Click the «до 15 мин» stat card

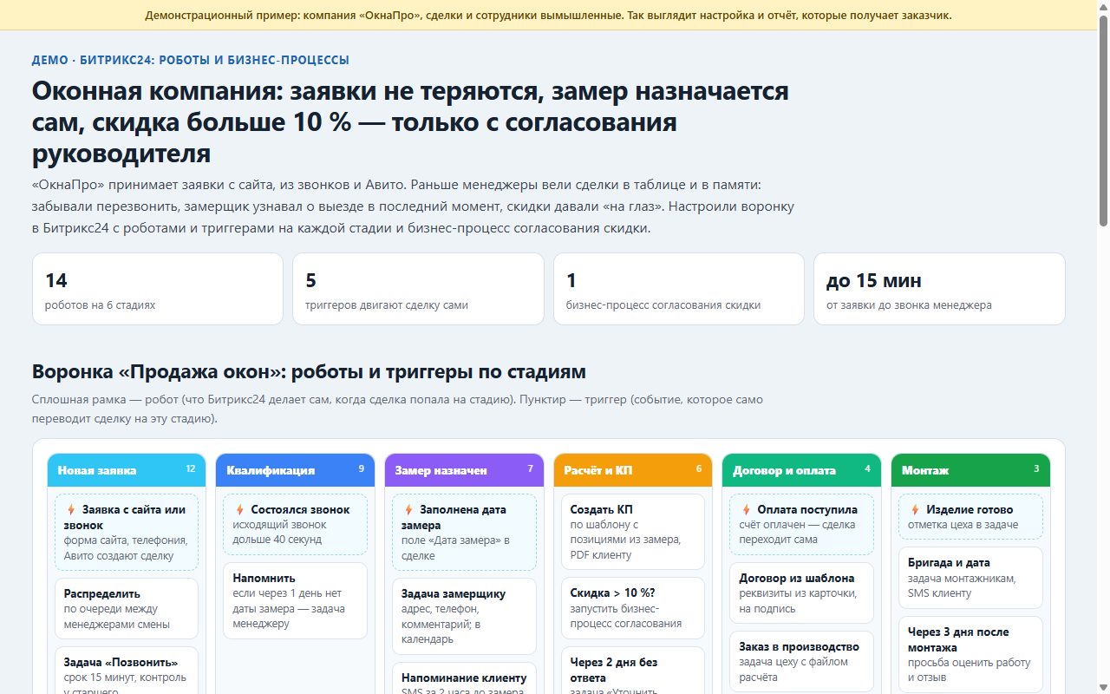pos(939,289)
